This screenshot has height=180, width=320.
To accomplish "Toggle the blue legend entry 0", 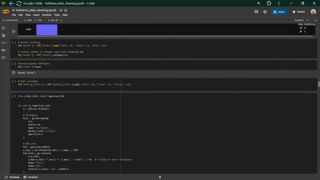I will 303,28.
